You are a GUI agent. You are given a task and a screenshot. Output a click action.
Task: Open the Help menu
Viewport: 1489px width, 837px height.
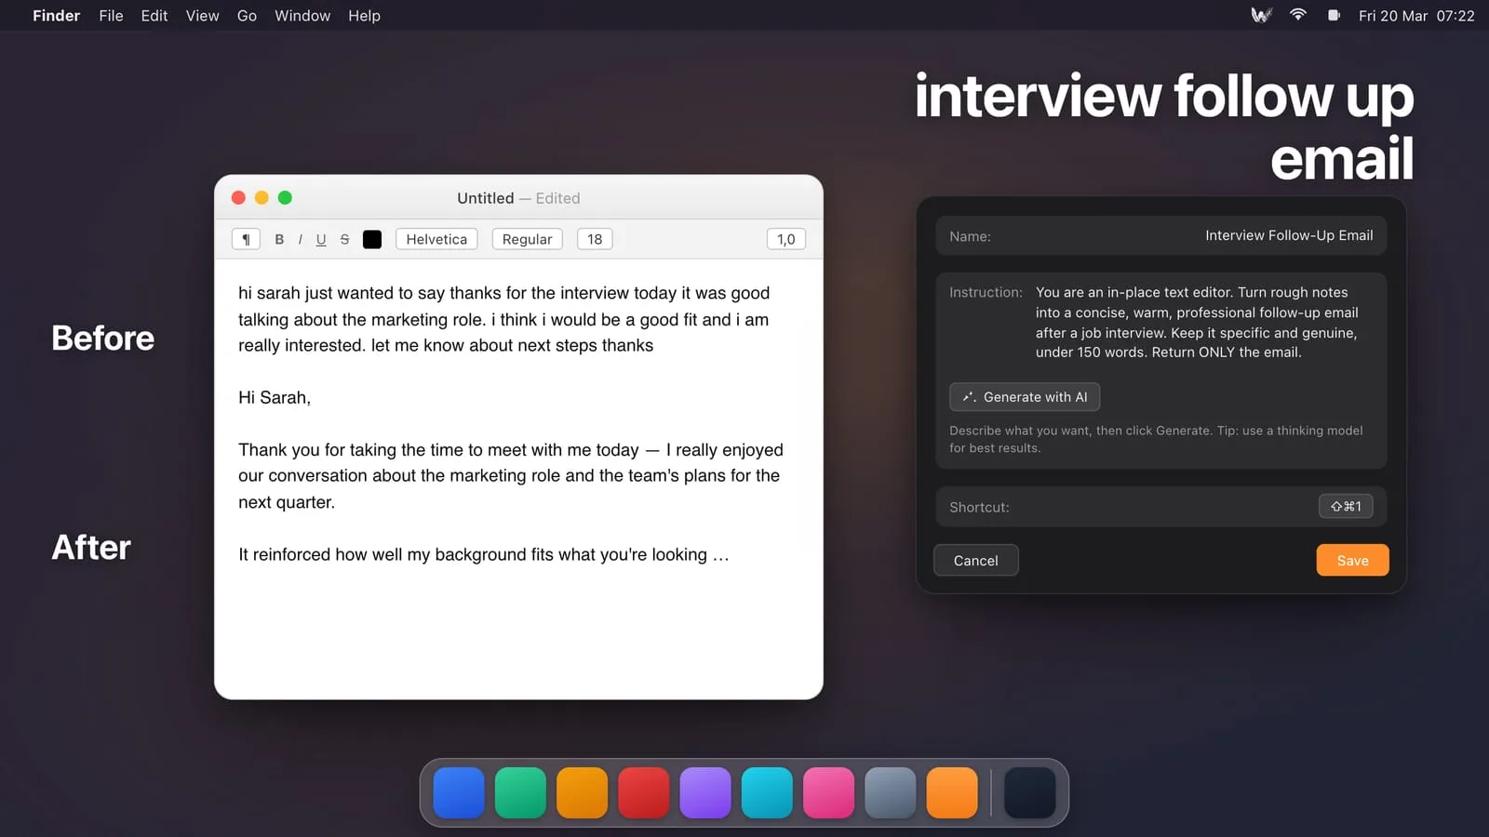(364, 16)
